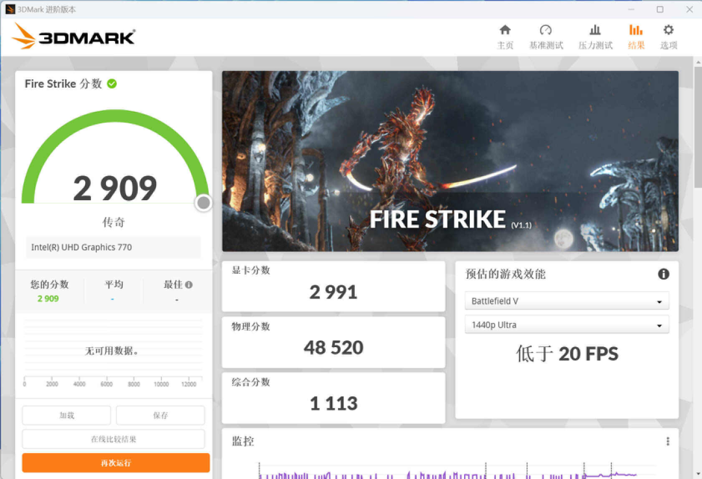
Task: Click the house home icon
Action: point(505,30)
